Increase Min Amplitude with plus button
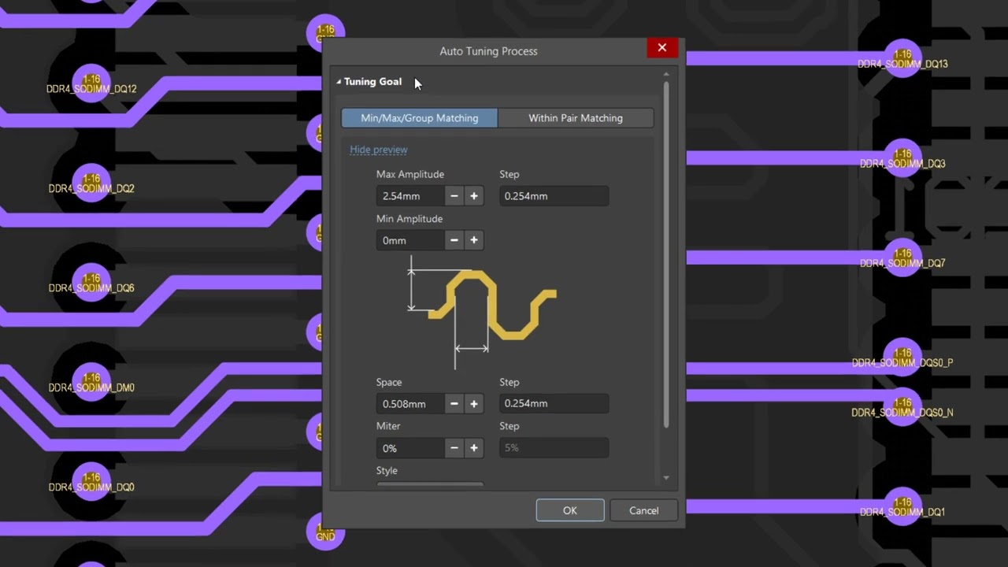Viewport: 1008px width, 567px height. [473, 240]
